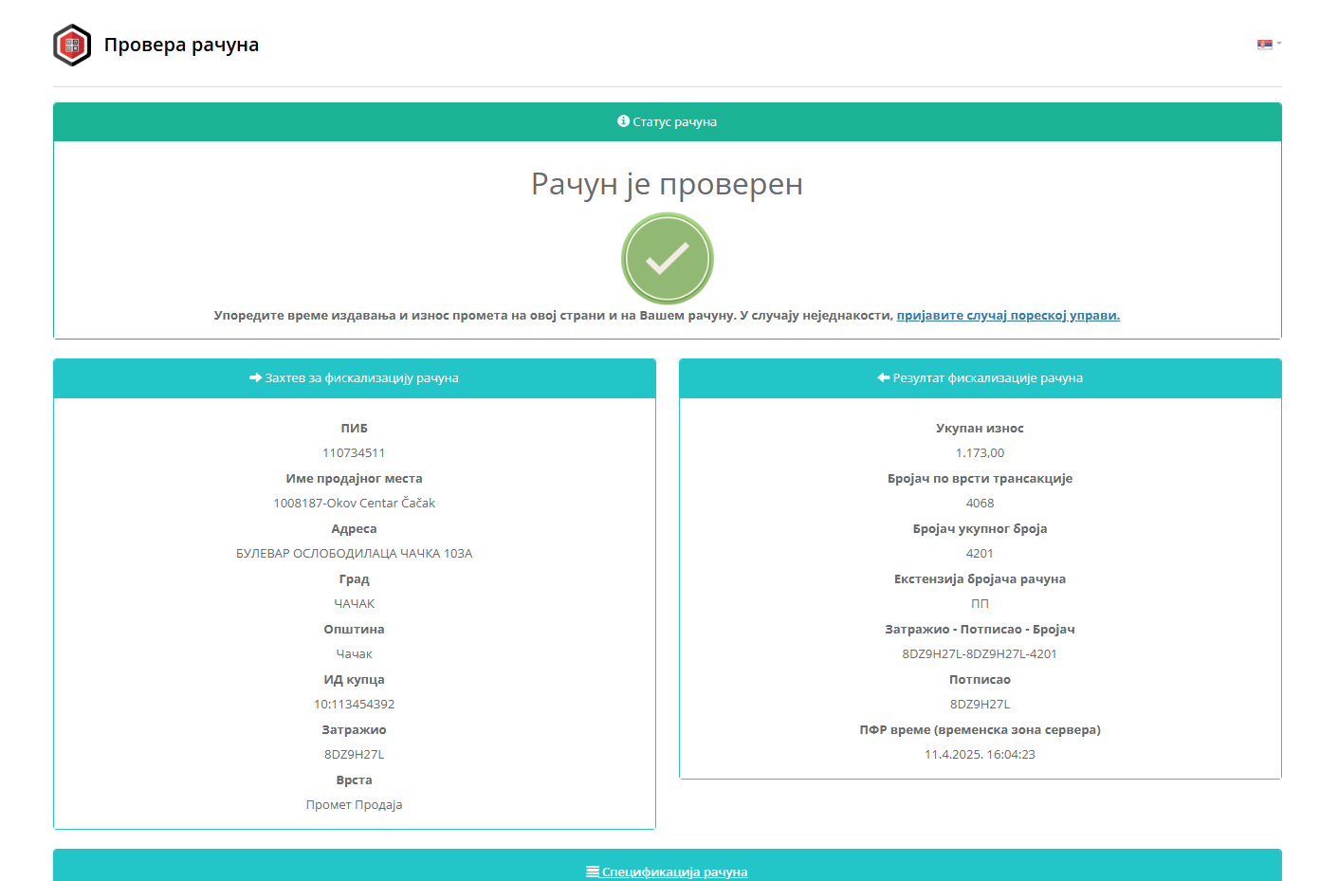
Task: Click the green checkmark verification icon
Action: tap(667, 258)
